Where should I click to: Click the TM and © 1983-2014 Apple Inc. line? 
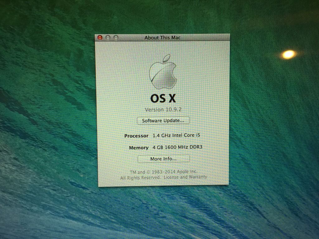coord(164,172)
